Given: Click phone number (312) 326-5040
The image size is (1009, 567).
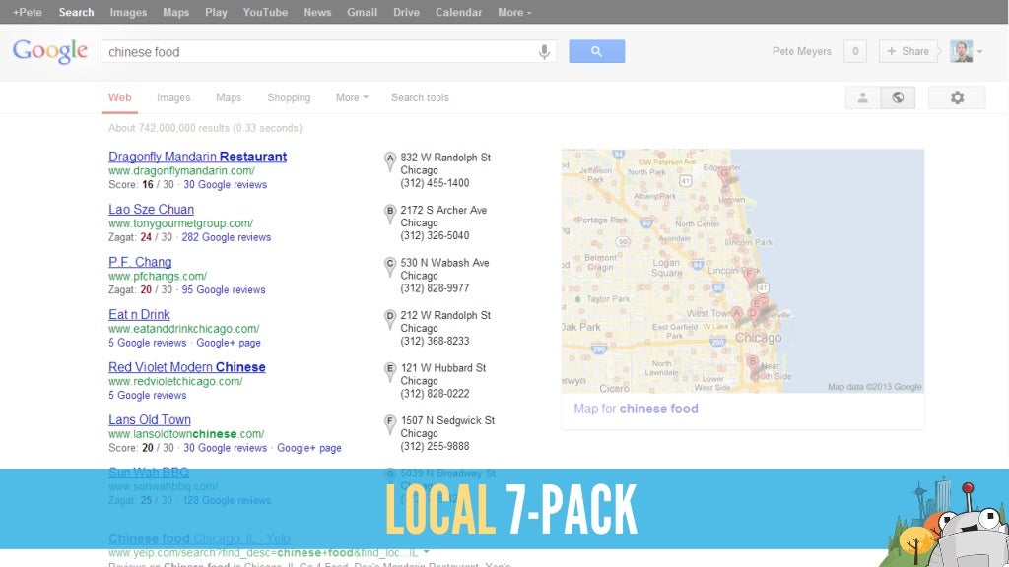Looking at the screenshot, I should tap(435, 236).
